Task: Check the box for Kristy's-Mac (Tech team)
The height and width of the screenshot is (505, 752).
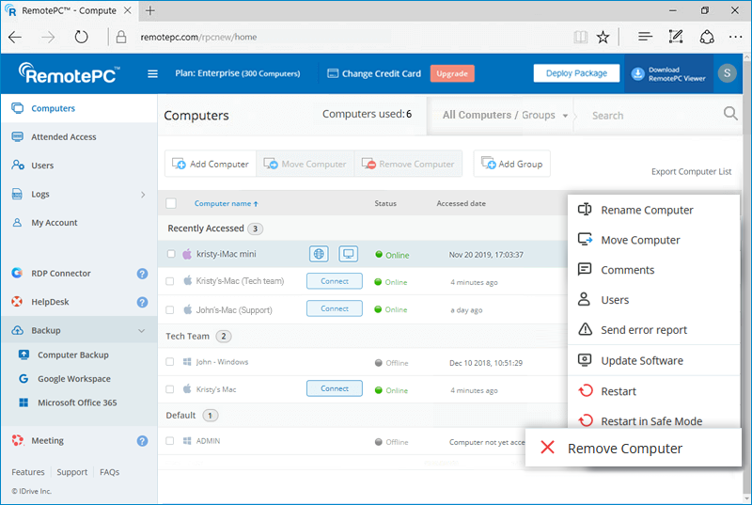Action: [x=171, y=281]
